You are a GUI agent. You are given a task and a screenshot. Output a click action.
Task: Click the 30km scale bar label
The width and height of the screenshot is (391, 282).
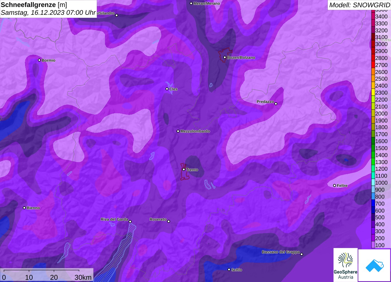(x=83, y=277)
